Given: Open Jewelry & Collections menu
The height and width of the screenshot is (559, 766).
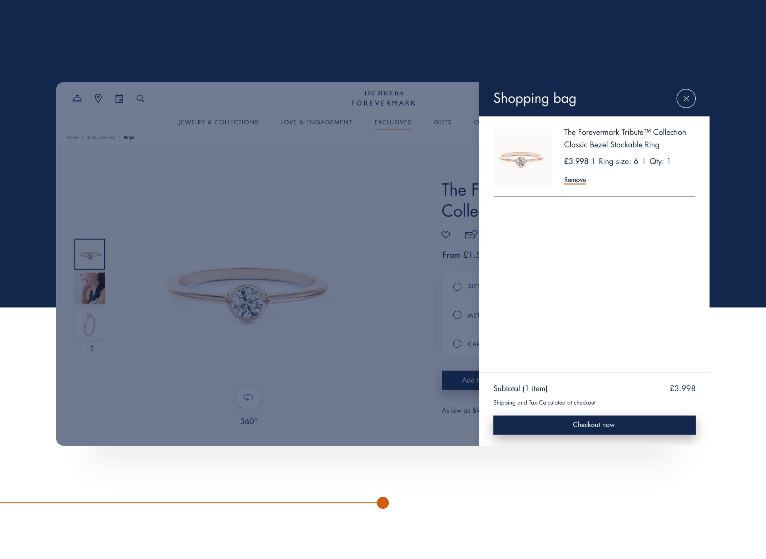Looking at the screenshot, I should [x=218, y=122].
